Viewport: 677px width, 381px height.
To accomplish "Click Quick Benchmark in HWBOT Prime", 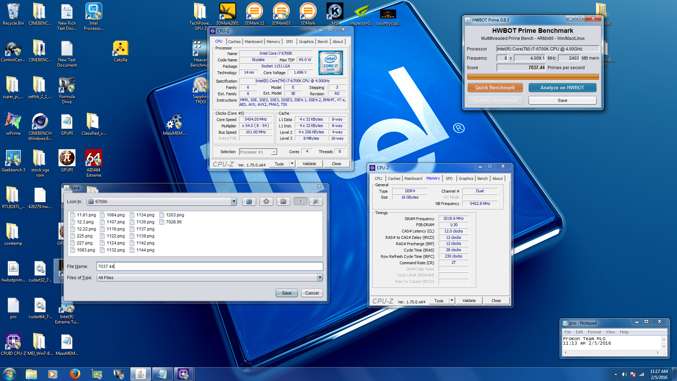I will (495, 87).
